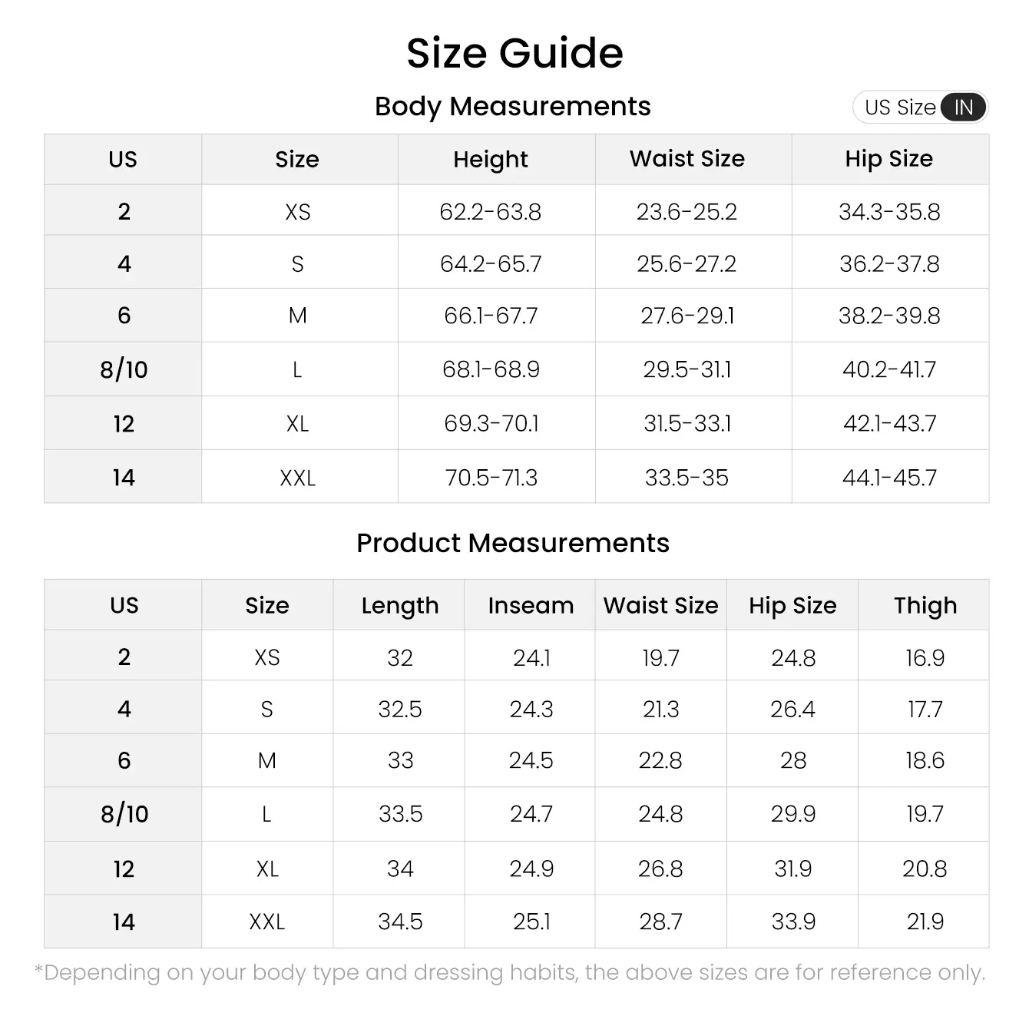The image size is (1029, 1029).
Task: Click US 8/10 in the Body Measurements table
Action: tap(124, 369)
